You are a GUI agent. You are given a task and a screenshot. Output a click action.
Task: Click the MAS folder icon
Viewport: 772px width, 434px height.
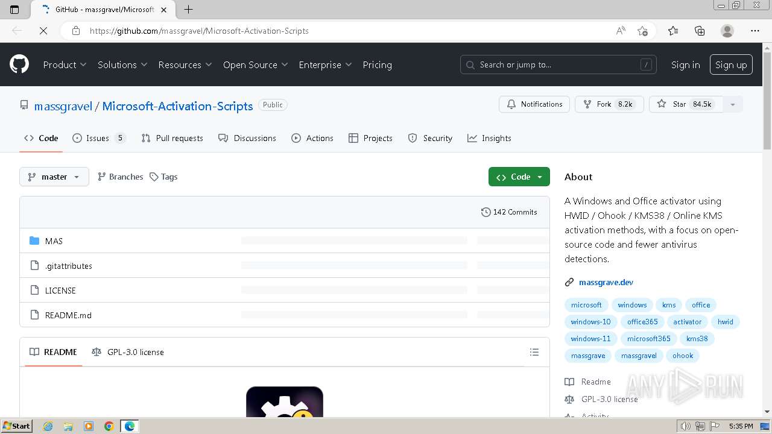click(x=34, y=241)
